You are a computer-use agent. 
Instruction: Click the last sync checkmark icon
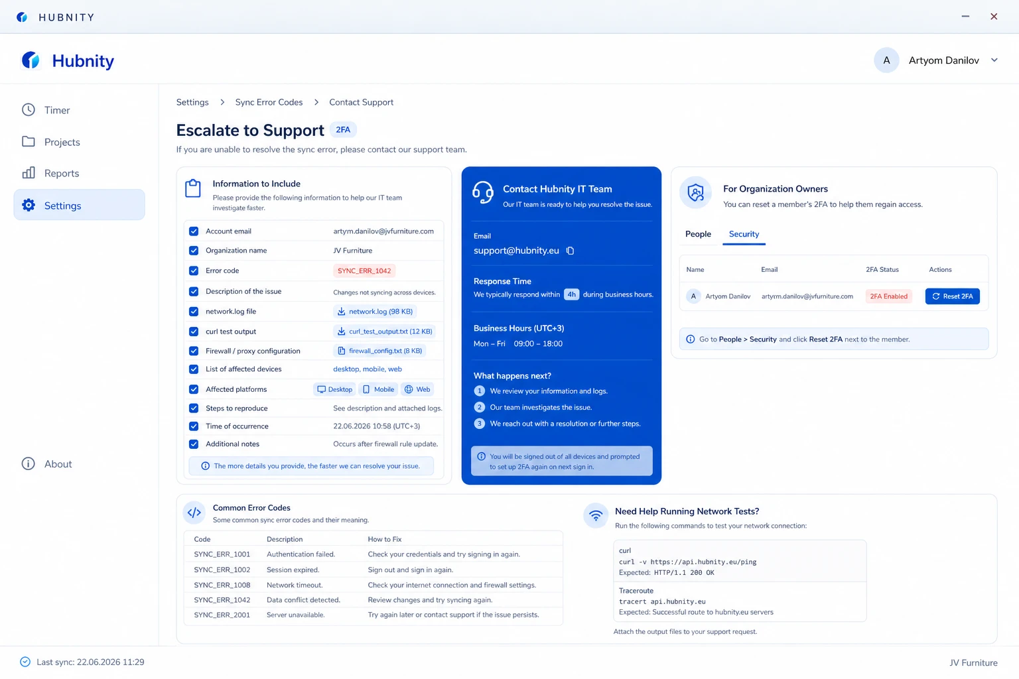pyautogui.click(x=25, y=662)
